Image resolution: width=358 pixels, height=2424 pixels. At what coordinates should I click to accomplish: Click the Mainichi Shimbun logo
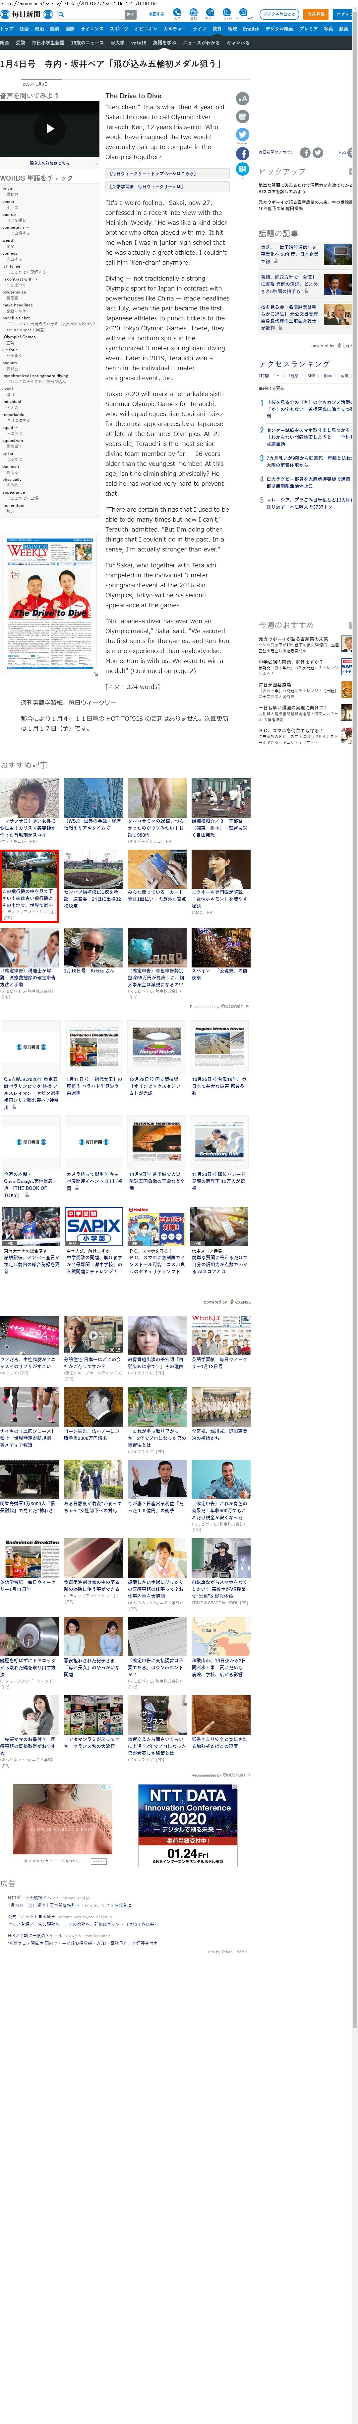coord(26,14)
